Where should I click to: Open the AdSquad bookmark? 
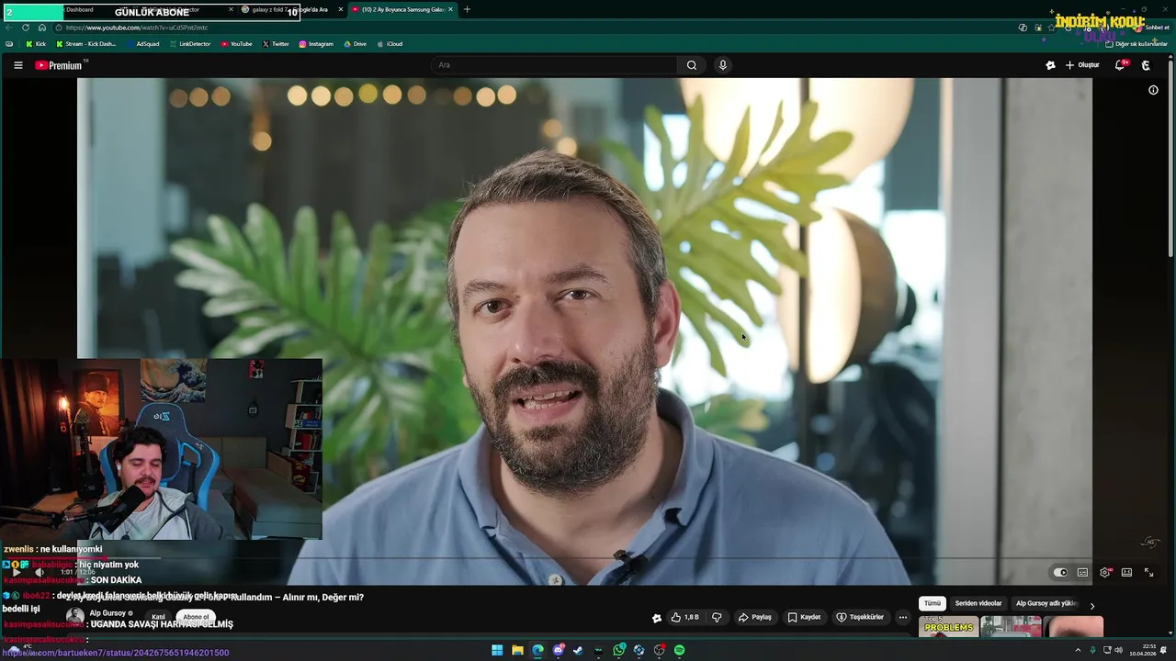point(143,44)
